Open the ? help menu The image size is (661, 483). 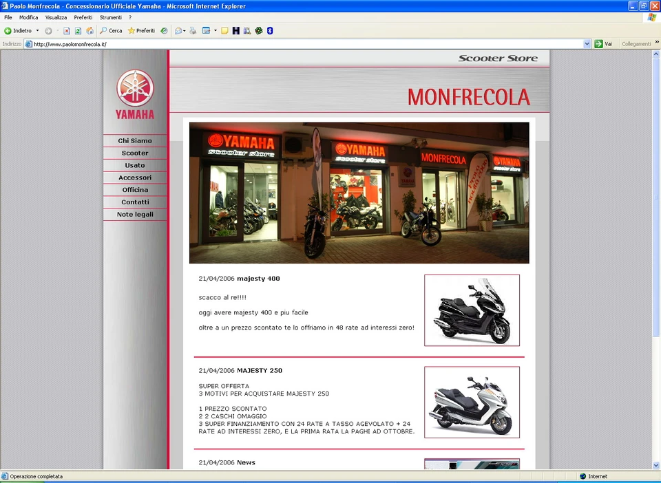tap(130, 18)
